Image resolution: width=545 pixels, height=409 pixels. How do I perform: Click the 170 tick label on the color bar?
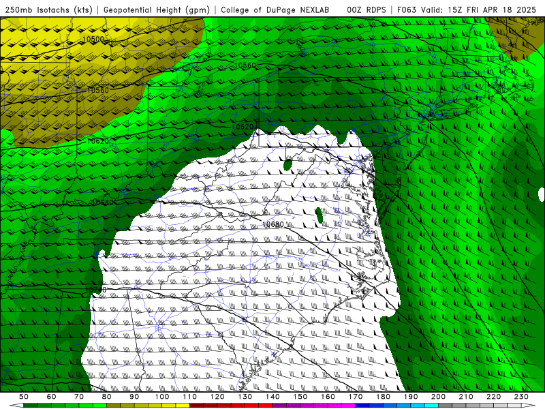356,397
